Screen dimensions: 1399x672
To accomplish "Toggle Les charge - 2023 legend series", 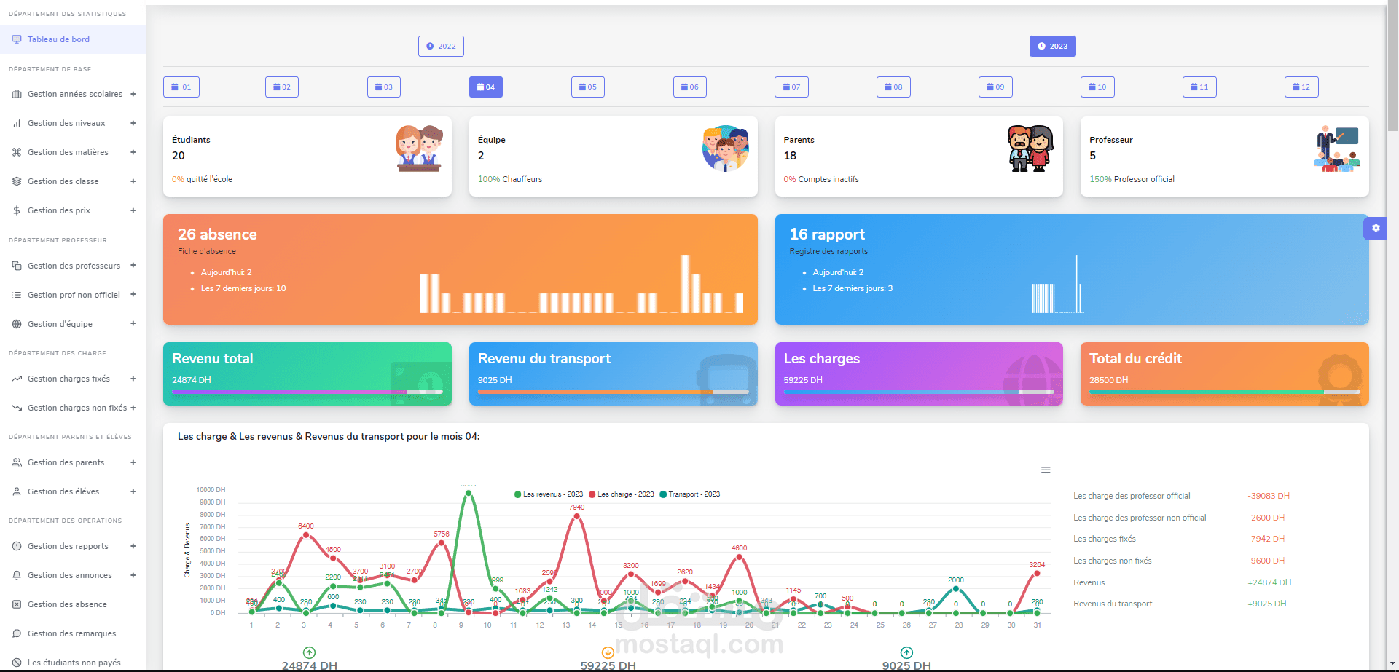I will tap(622, 494).
